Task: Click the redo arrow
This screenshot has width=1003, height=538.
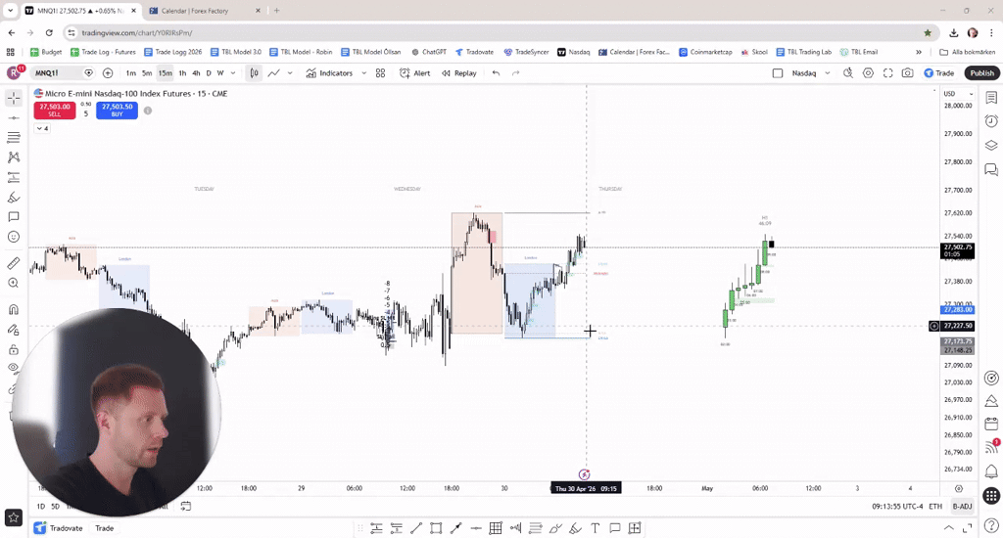Action: [x=515, y=72]
